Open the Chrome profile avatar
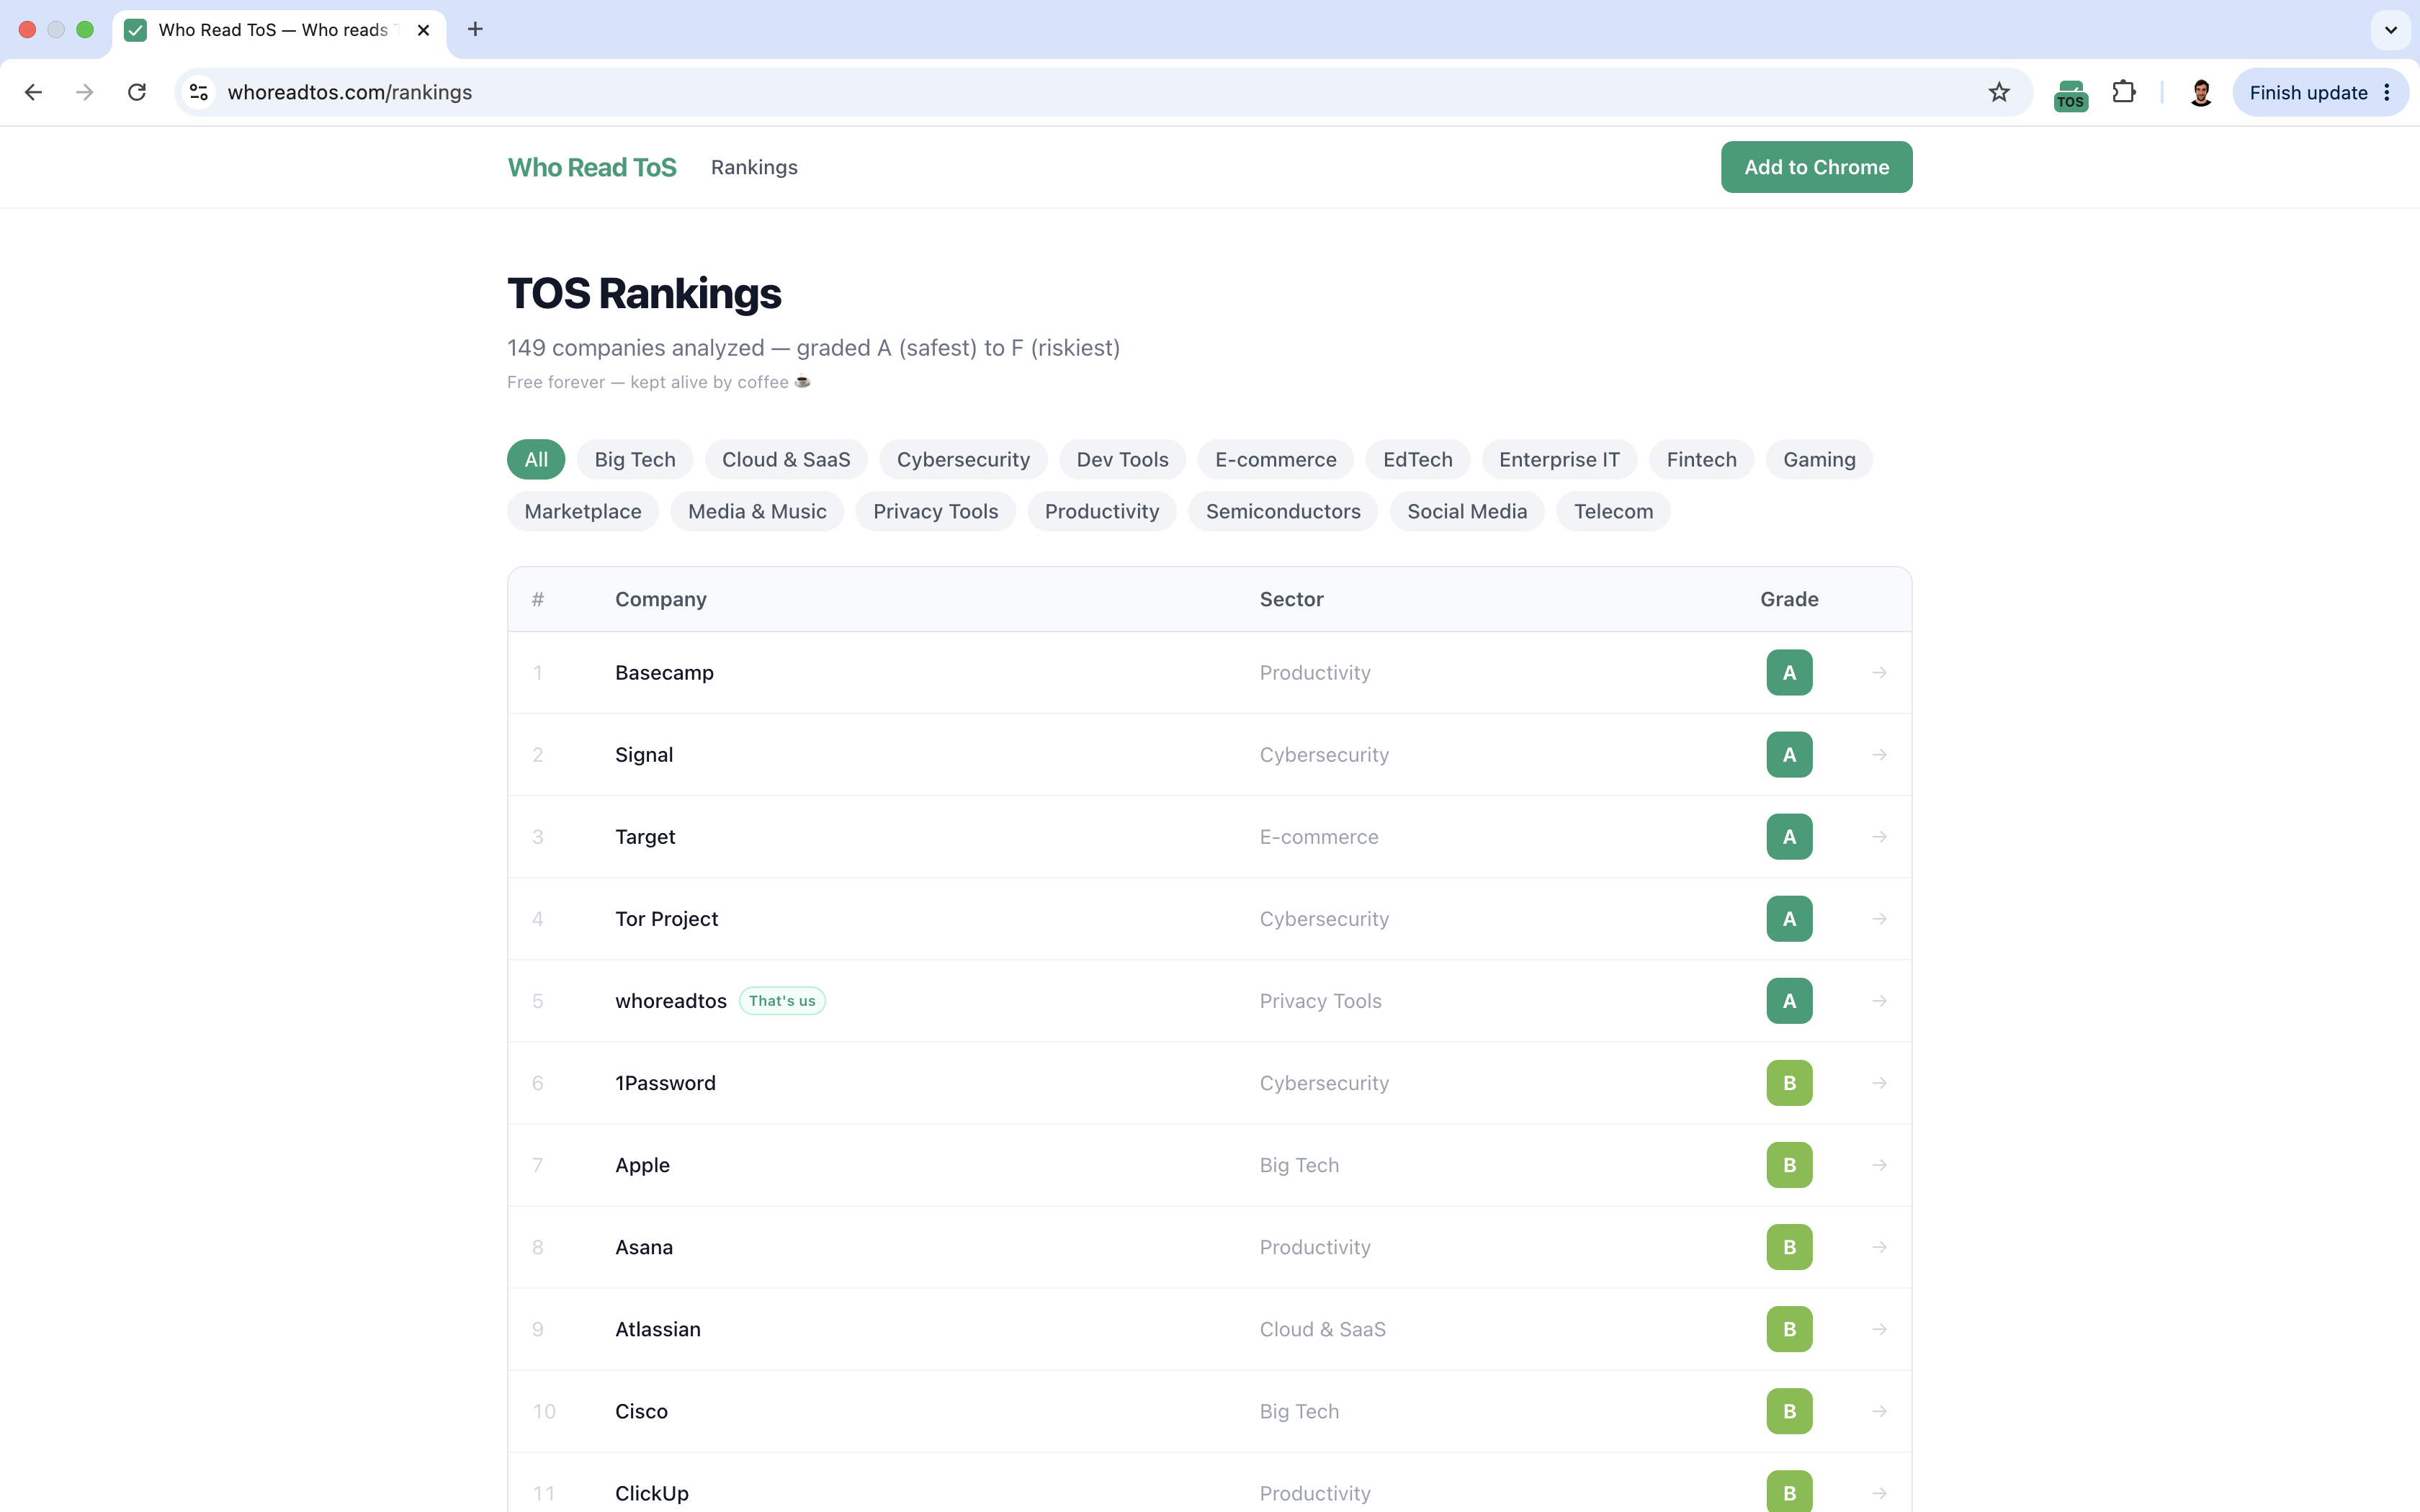2420x1512 pixels. pyautogui.click(x=2200, y=92)
